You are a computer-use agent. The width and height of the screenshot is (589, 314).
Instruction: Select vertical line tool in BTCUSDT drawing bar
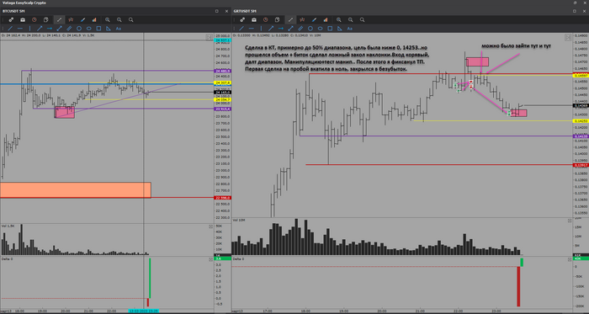coord(30,28)
